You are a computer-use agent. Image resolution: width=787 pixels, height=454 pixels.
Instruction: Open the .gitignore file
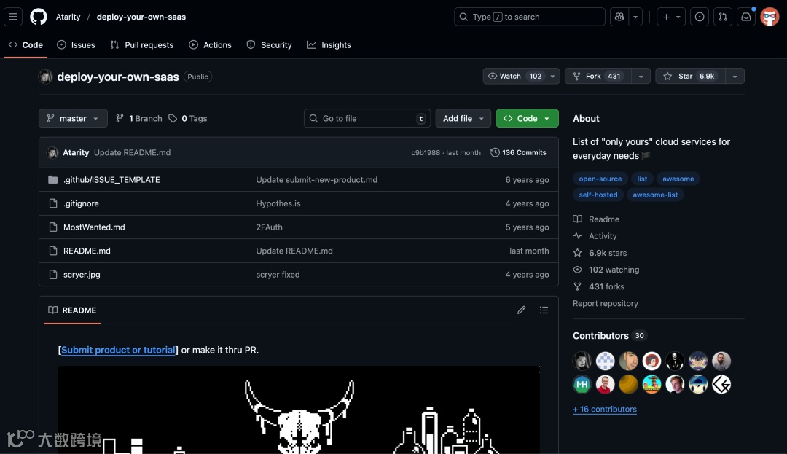click(x=81, y=203)
